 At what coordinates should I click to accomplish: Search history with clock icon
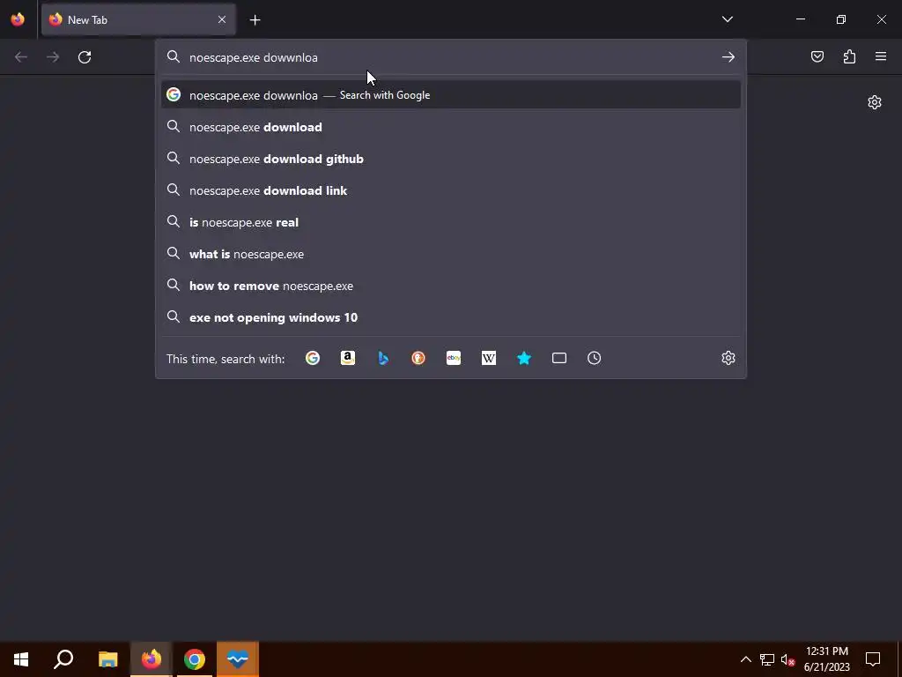coord(595,358)
